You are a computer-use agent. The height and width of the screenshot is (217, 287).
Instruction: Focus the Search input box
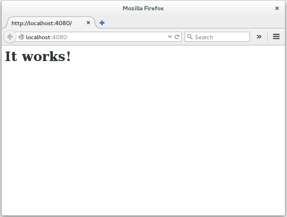pos(221,37)
